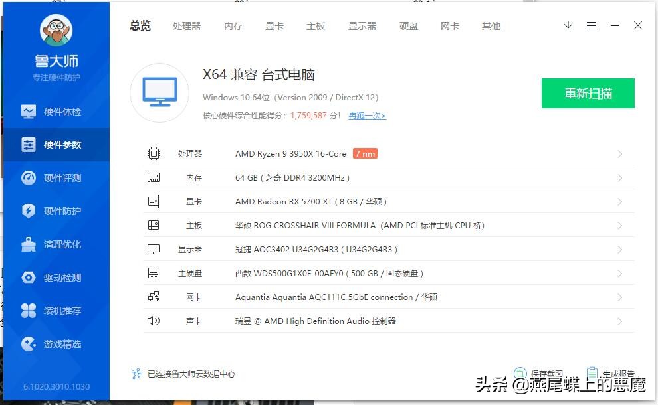This screenshot has height=405, width=658.
Task: Open 清理优化 cleanup in sidebar
Action: coord(56,244)
